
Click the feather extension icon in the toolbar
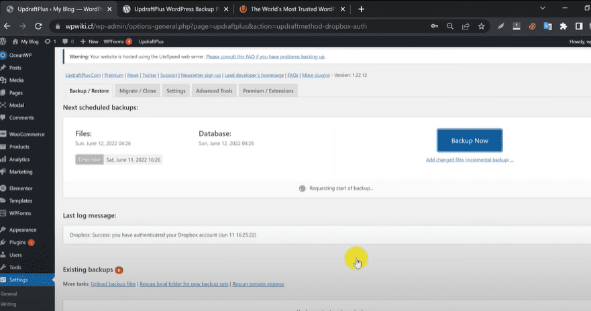click(x=500, y=26)
